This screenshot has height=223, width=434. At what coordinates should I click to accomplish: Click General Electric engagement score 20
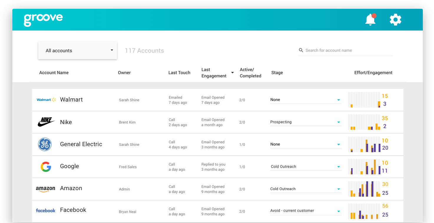coord(385,148)
